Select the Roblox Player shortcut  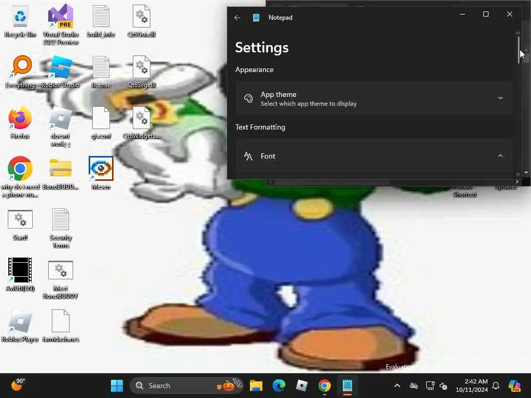click(x=20, y=325)
